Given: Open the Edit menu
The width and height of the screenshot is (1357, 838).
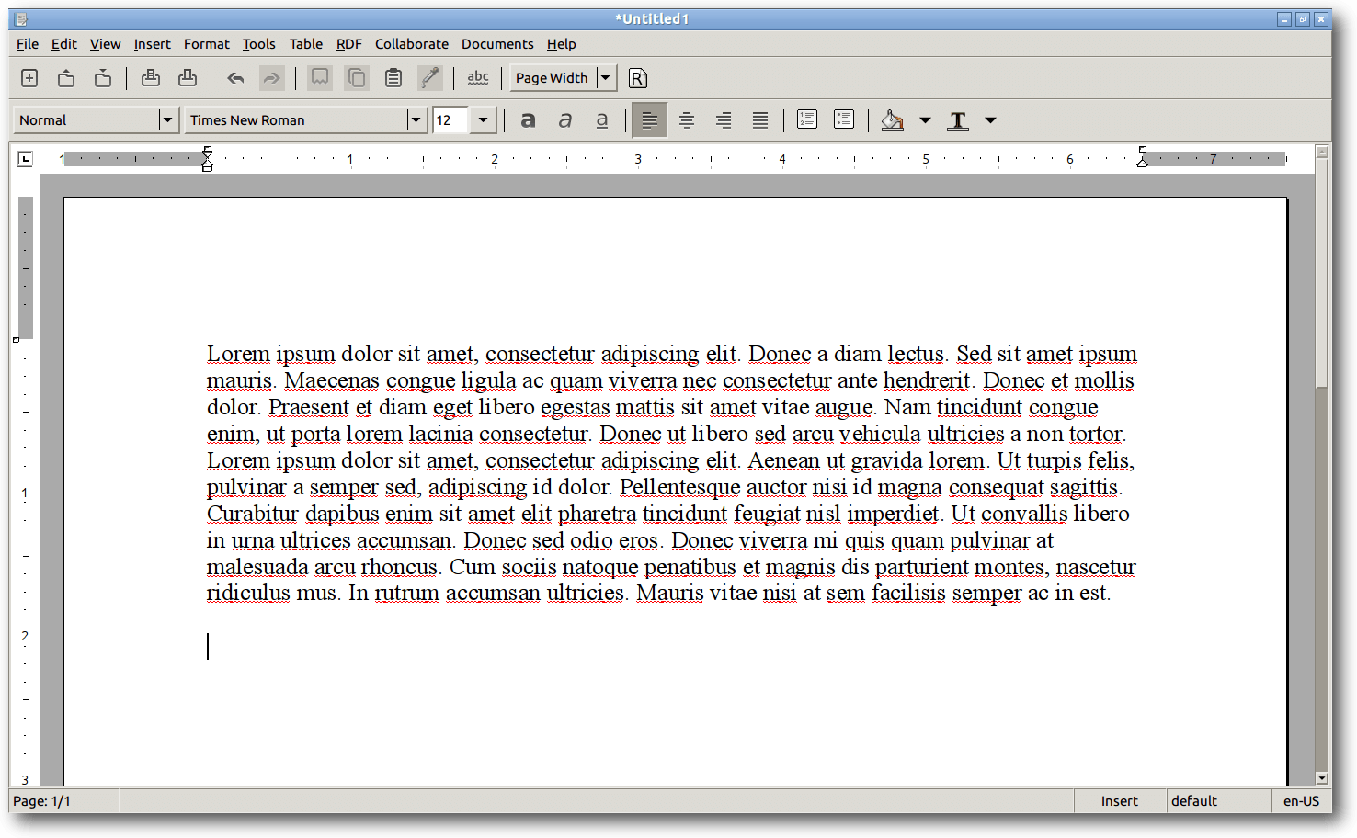Looking at the screenshot, I should (x=63, y=44).
